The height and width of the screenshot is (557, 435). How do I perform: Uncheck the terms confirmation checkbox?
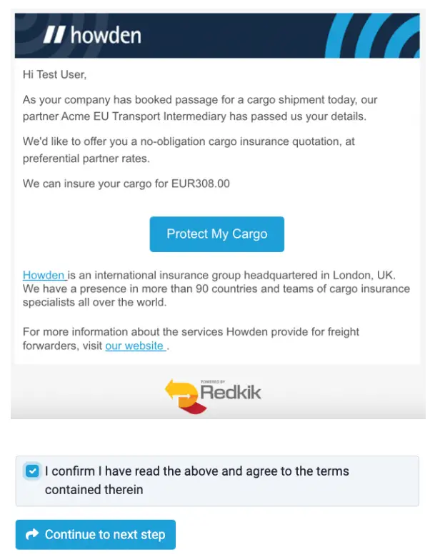coord(31,471)
